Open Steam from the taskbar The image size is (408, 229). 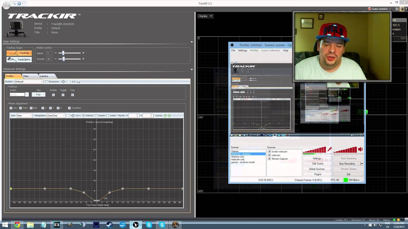tap(109, 225)
